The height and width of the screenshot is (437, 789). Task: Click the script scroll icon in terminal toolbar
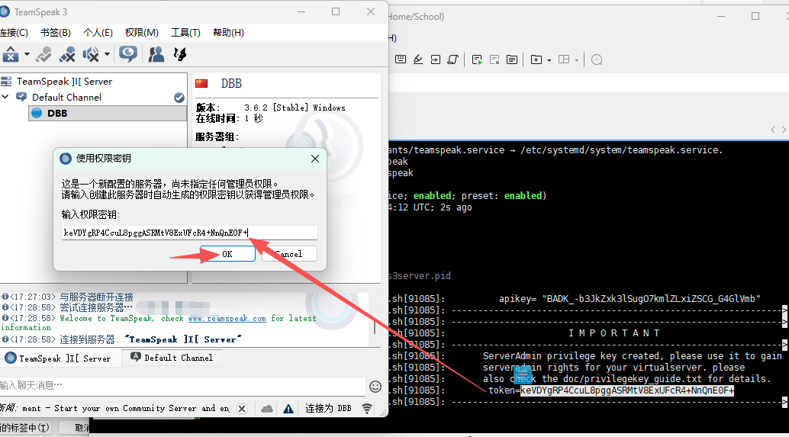click(x=452, y=59)
